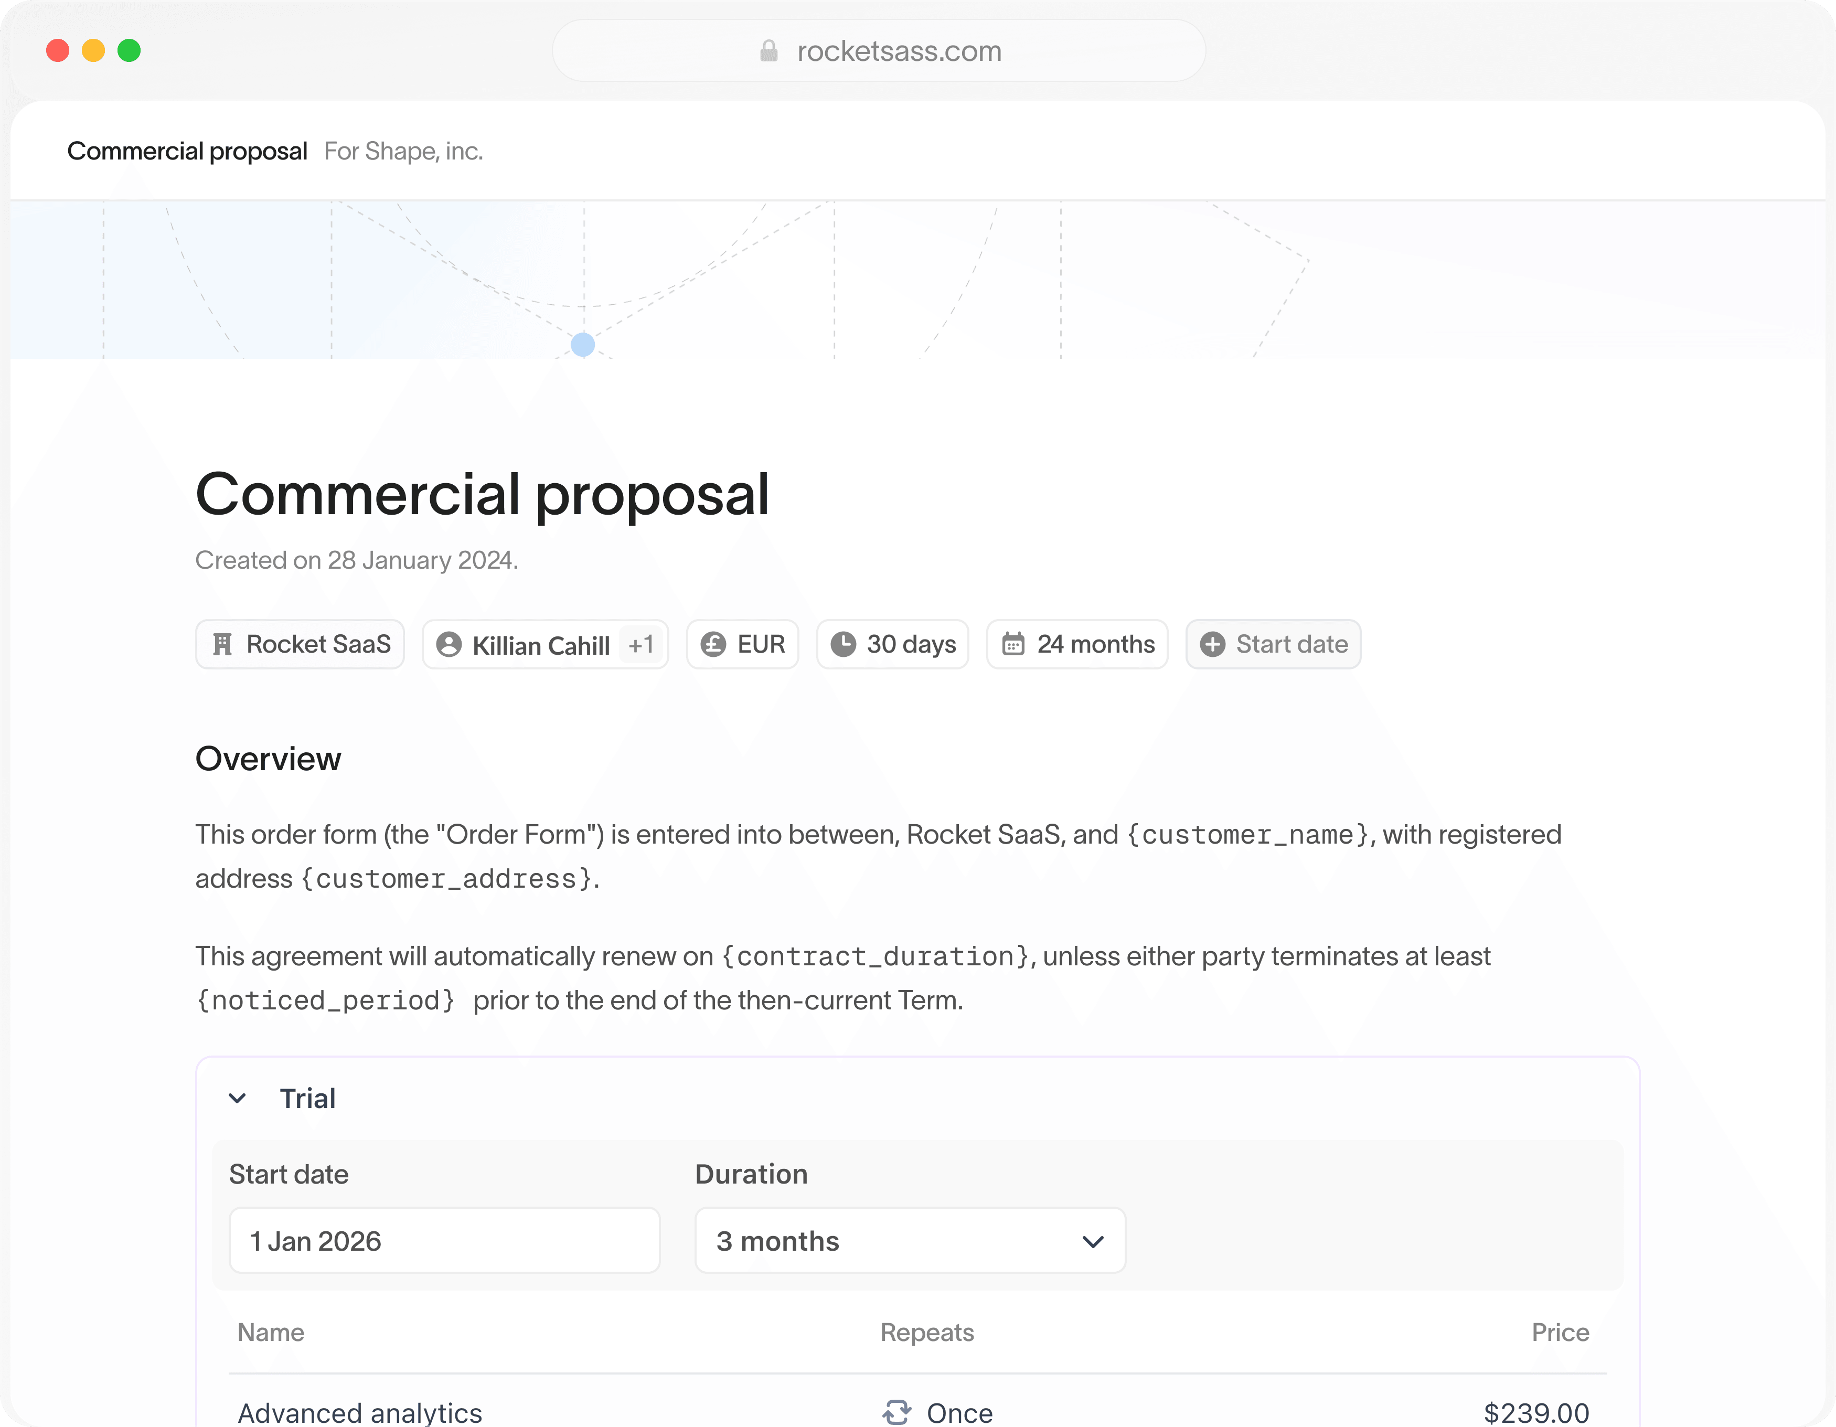Click the calendar icon in 24 months chip
1836x1427 pixels.
click(1013, 644)
